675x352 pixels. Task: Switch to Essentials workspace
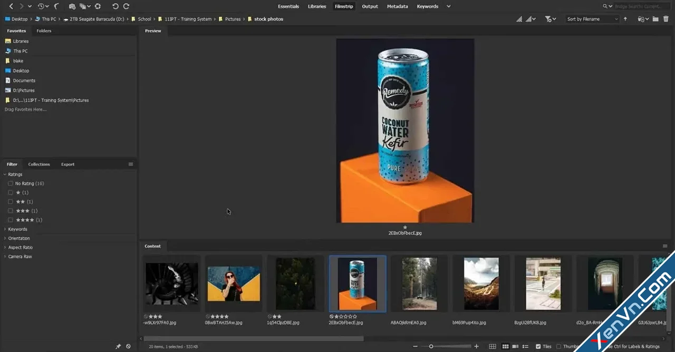pyautogui.click(x=288, y=6)
